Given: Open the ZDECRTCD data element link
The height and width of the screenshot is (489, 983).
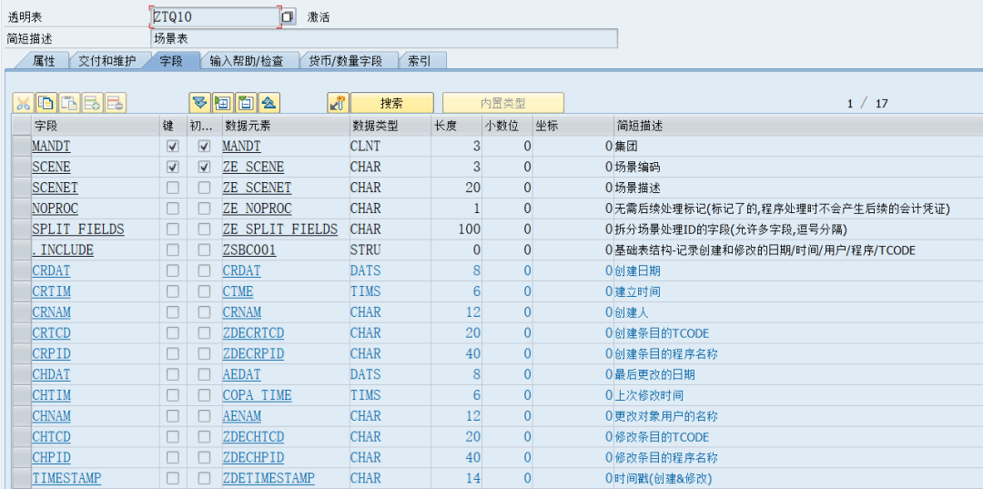Looking at the screenshot, I should click(x=253, y=333).
